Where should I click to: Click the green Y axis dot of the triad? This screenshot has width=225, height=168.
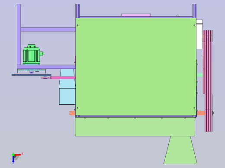click(13, 155)
